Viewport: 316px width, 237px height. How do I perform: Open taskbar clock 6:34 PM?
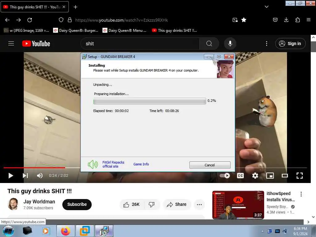(x=300, y=231)
